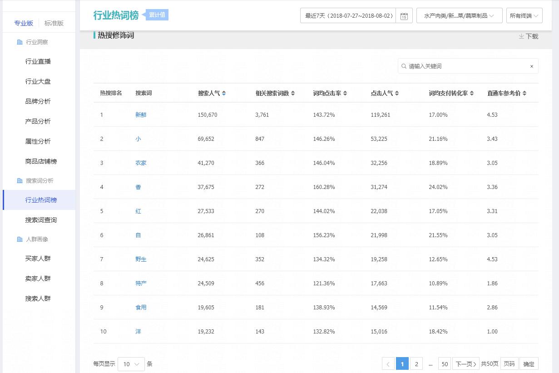This screenshot has width=559, height=373.
Task: Open 行业直播 in sidebar
Action: (38, 61)
